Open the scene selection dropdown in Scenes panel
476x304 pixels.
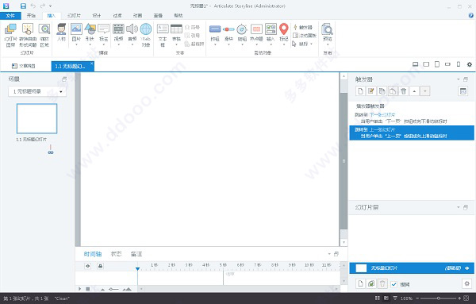pyautogui.click(x=37, y=91)
